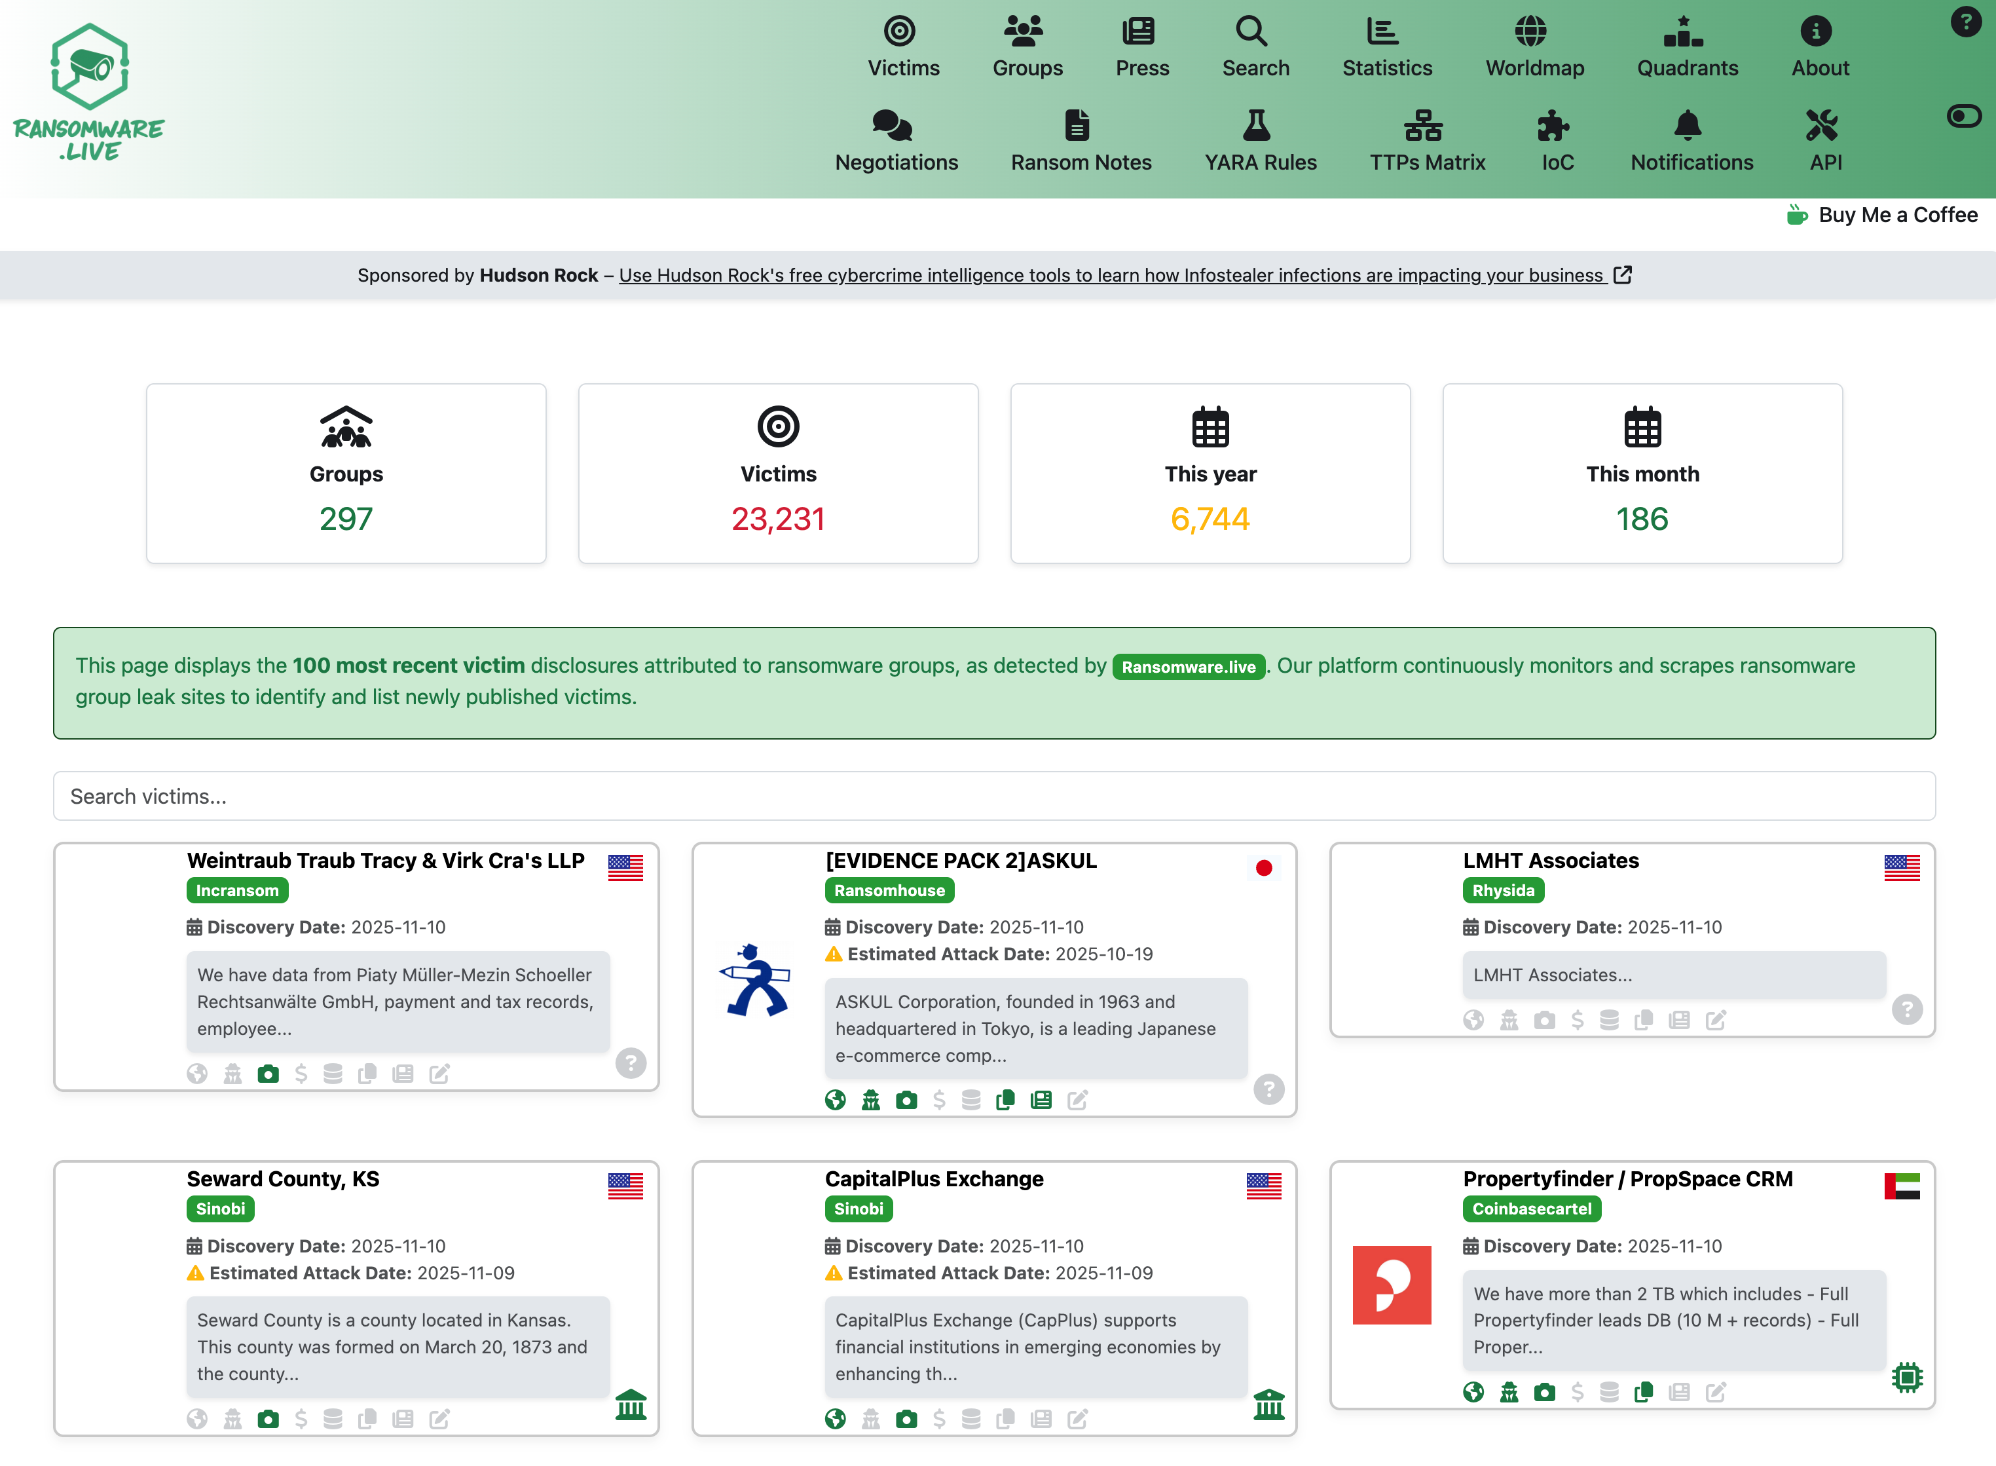Image resolution: width=1996 pixels, height=1466 pixels.
Task: Go to YARA Rules flask icon
Action: [1256, 126]
